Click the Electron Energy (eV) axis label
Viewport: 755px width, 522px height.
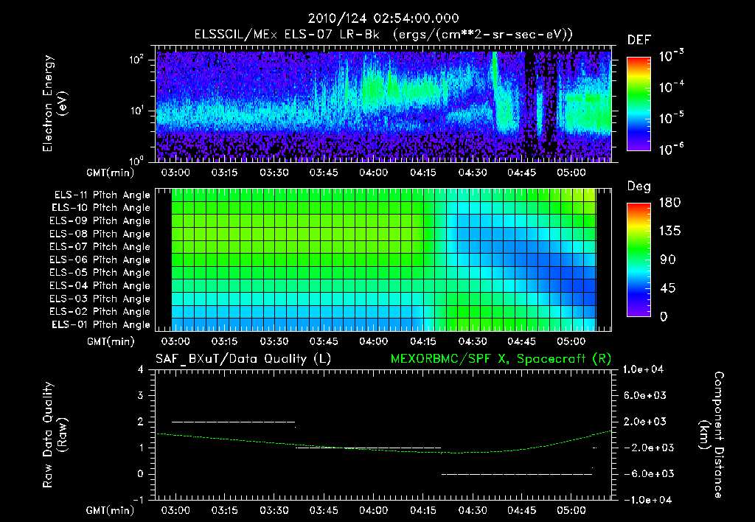pyautogui.click(x=55, y=104)
